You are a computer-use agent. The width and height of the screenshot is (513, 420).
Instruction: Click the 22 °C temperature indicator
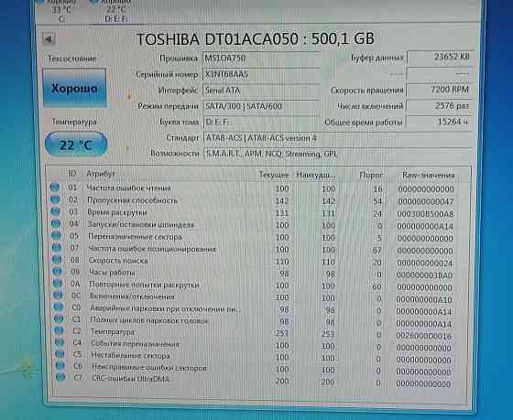tap(76, 145)
